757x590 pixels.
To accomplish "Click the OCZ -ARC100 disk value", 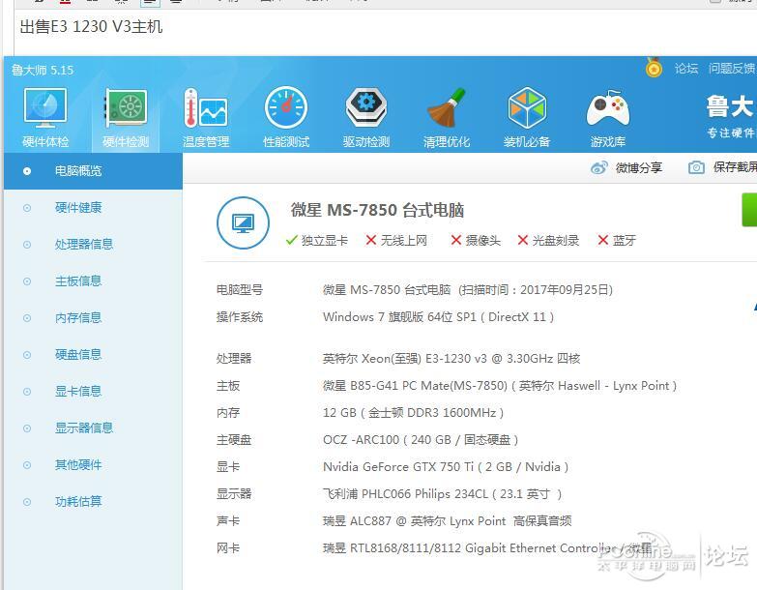I will tap(421, 439).
